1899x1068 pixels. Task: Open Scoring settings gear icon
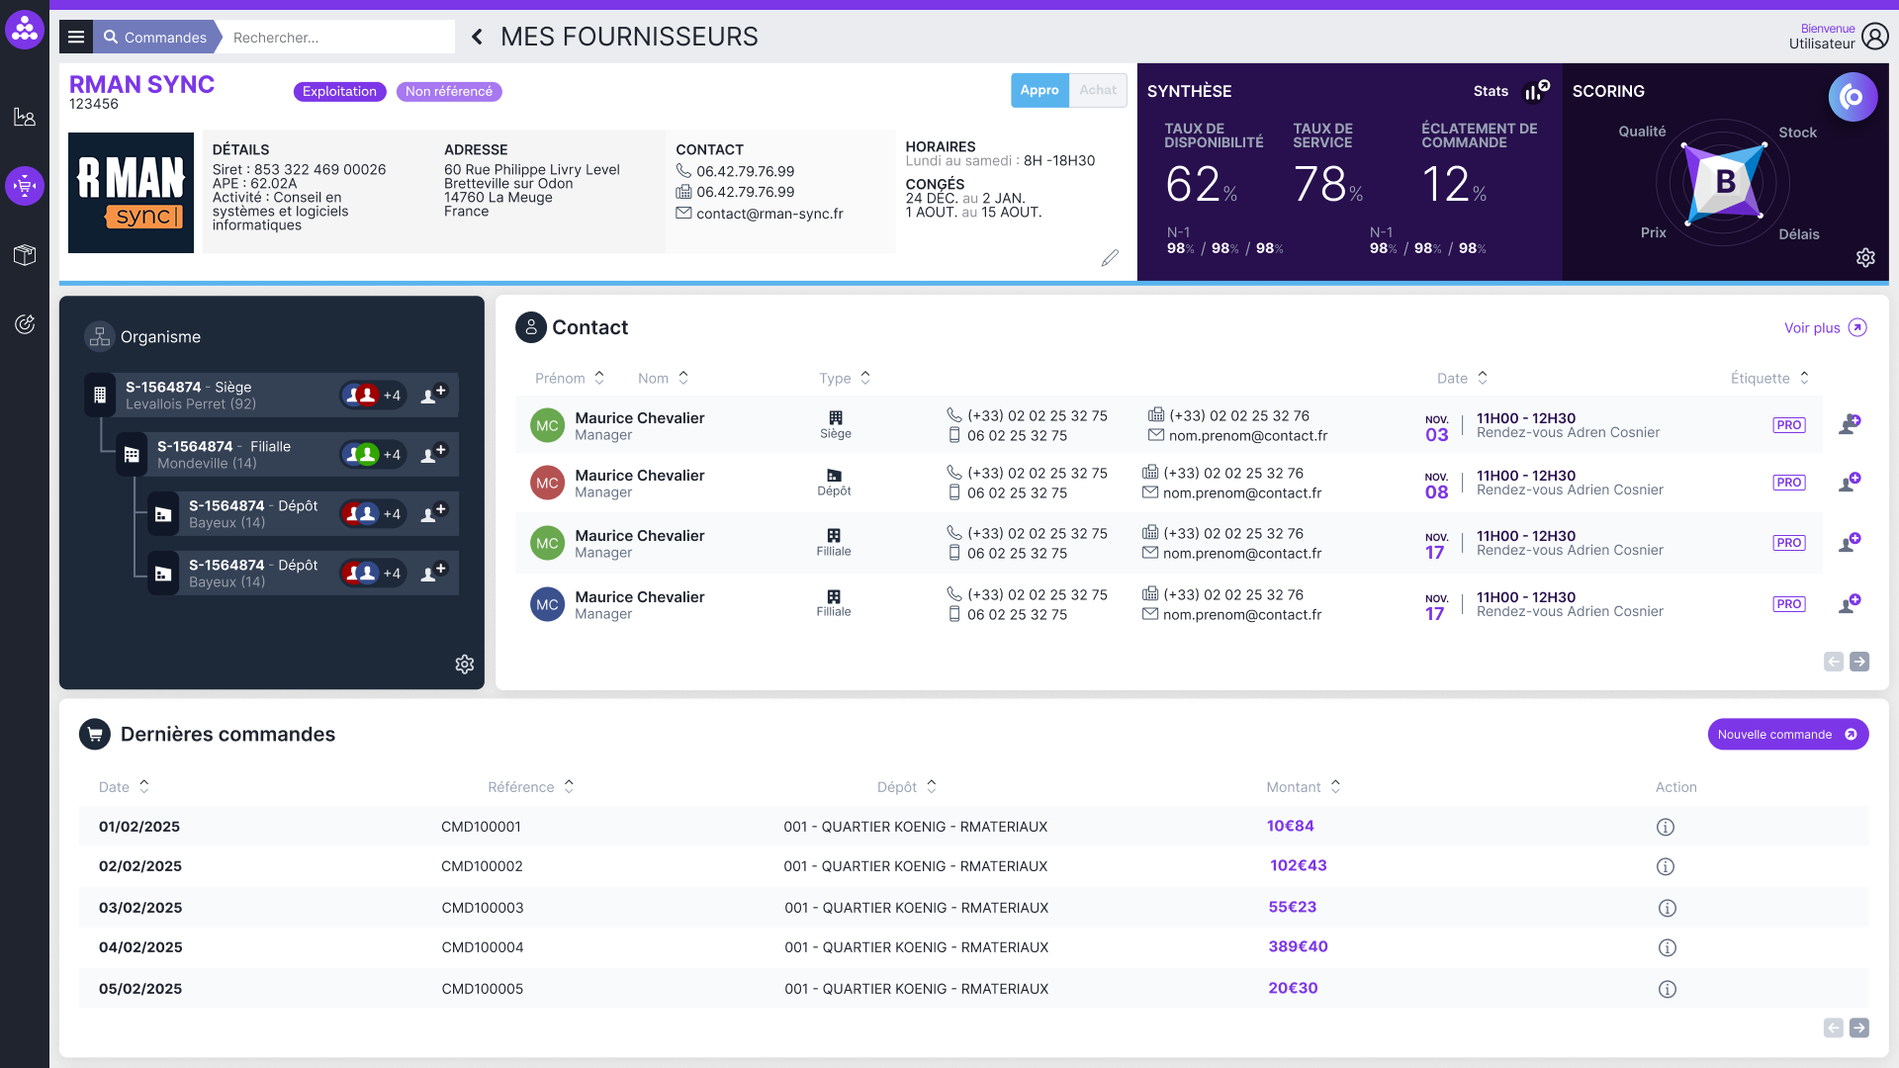1865,258
